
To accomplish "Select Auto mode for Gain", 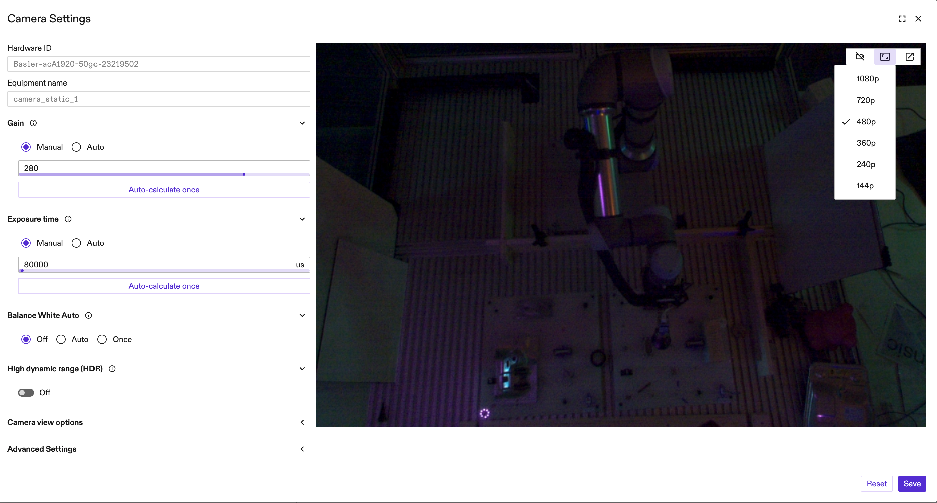I will (76, 147).
